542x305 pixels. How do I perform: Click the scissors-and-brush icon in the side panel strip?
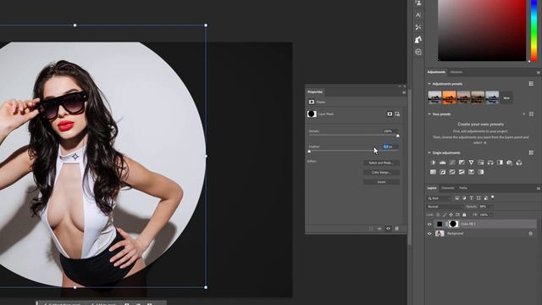(418, 27)
